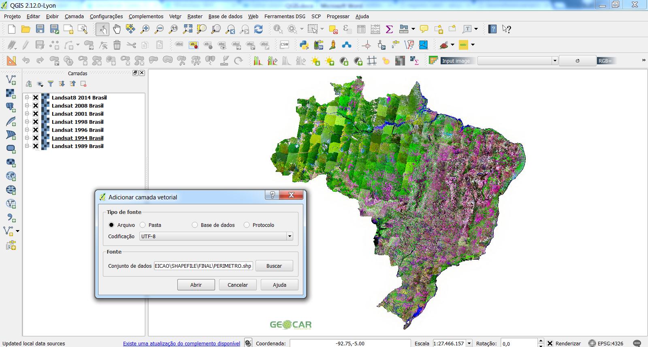Click the trash Delete Selected icon

[117, 45]
